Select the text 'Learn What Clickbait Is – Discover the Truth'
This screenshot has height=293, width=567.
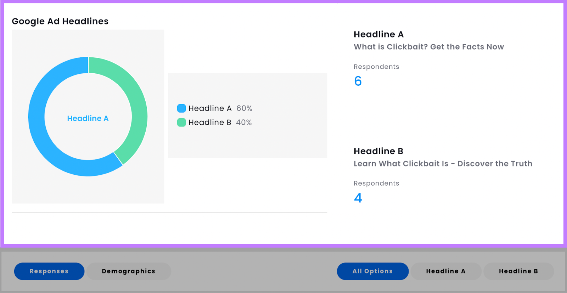[x=443, y=164]
